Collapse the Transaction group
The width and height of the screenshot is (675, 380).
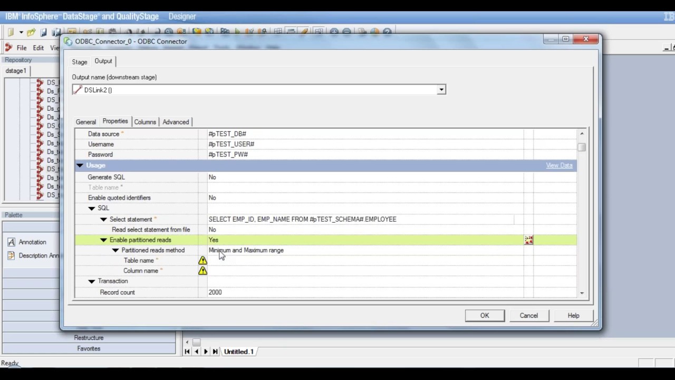(92, 282)
